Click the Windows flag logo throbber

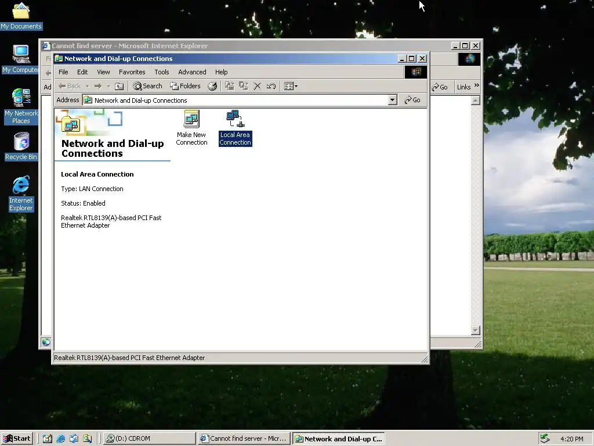[x=415, y=72]
